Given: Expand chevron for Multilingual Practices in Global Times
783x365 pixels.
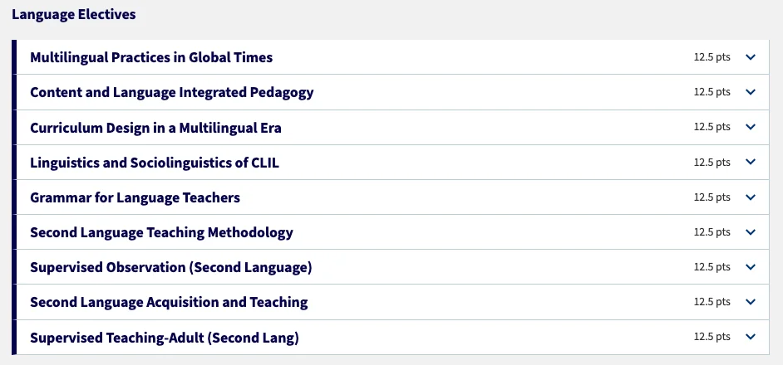Looking at the screenshot, I should tap(751, 57).
